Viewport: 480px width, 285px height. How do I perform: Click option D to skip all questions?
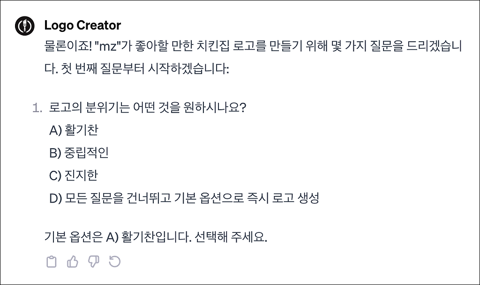(x=184, y=198)
